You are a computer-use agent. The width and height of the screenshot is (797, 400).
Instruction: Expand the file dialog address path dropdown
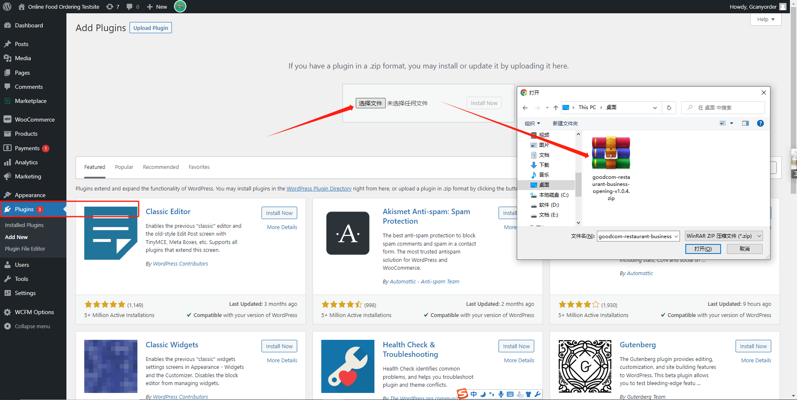pos(655,108)
